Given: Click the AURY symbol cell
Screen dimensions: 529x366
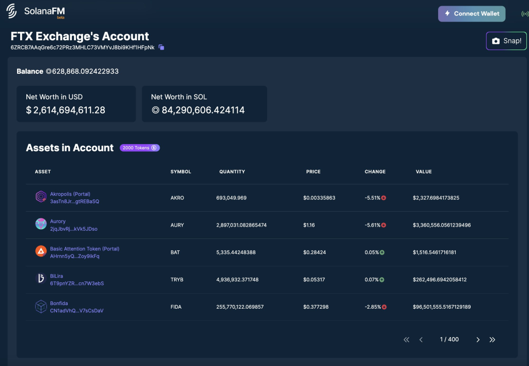Looking at the screenshot, I should (177, 225).
